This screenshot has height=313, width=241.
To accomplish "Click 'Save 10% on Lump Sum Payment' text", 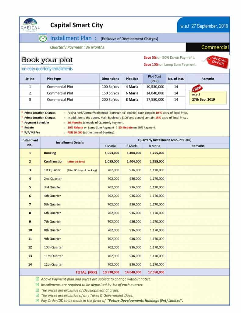I will (170, 64).
